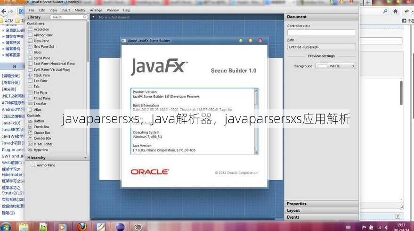Select the Accordion container icon

pyautogui.click(x=30, y=29)
